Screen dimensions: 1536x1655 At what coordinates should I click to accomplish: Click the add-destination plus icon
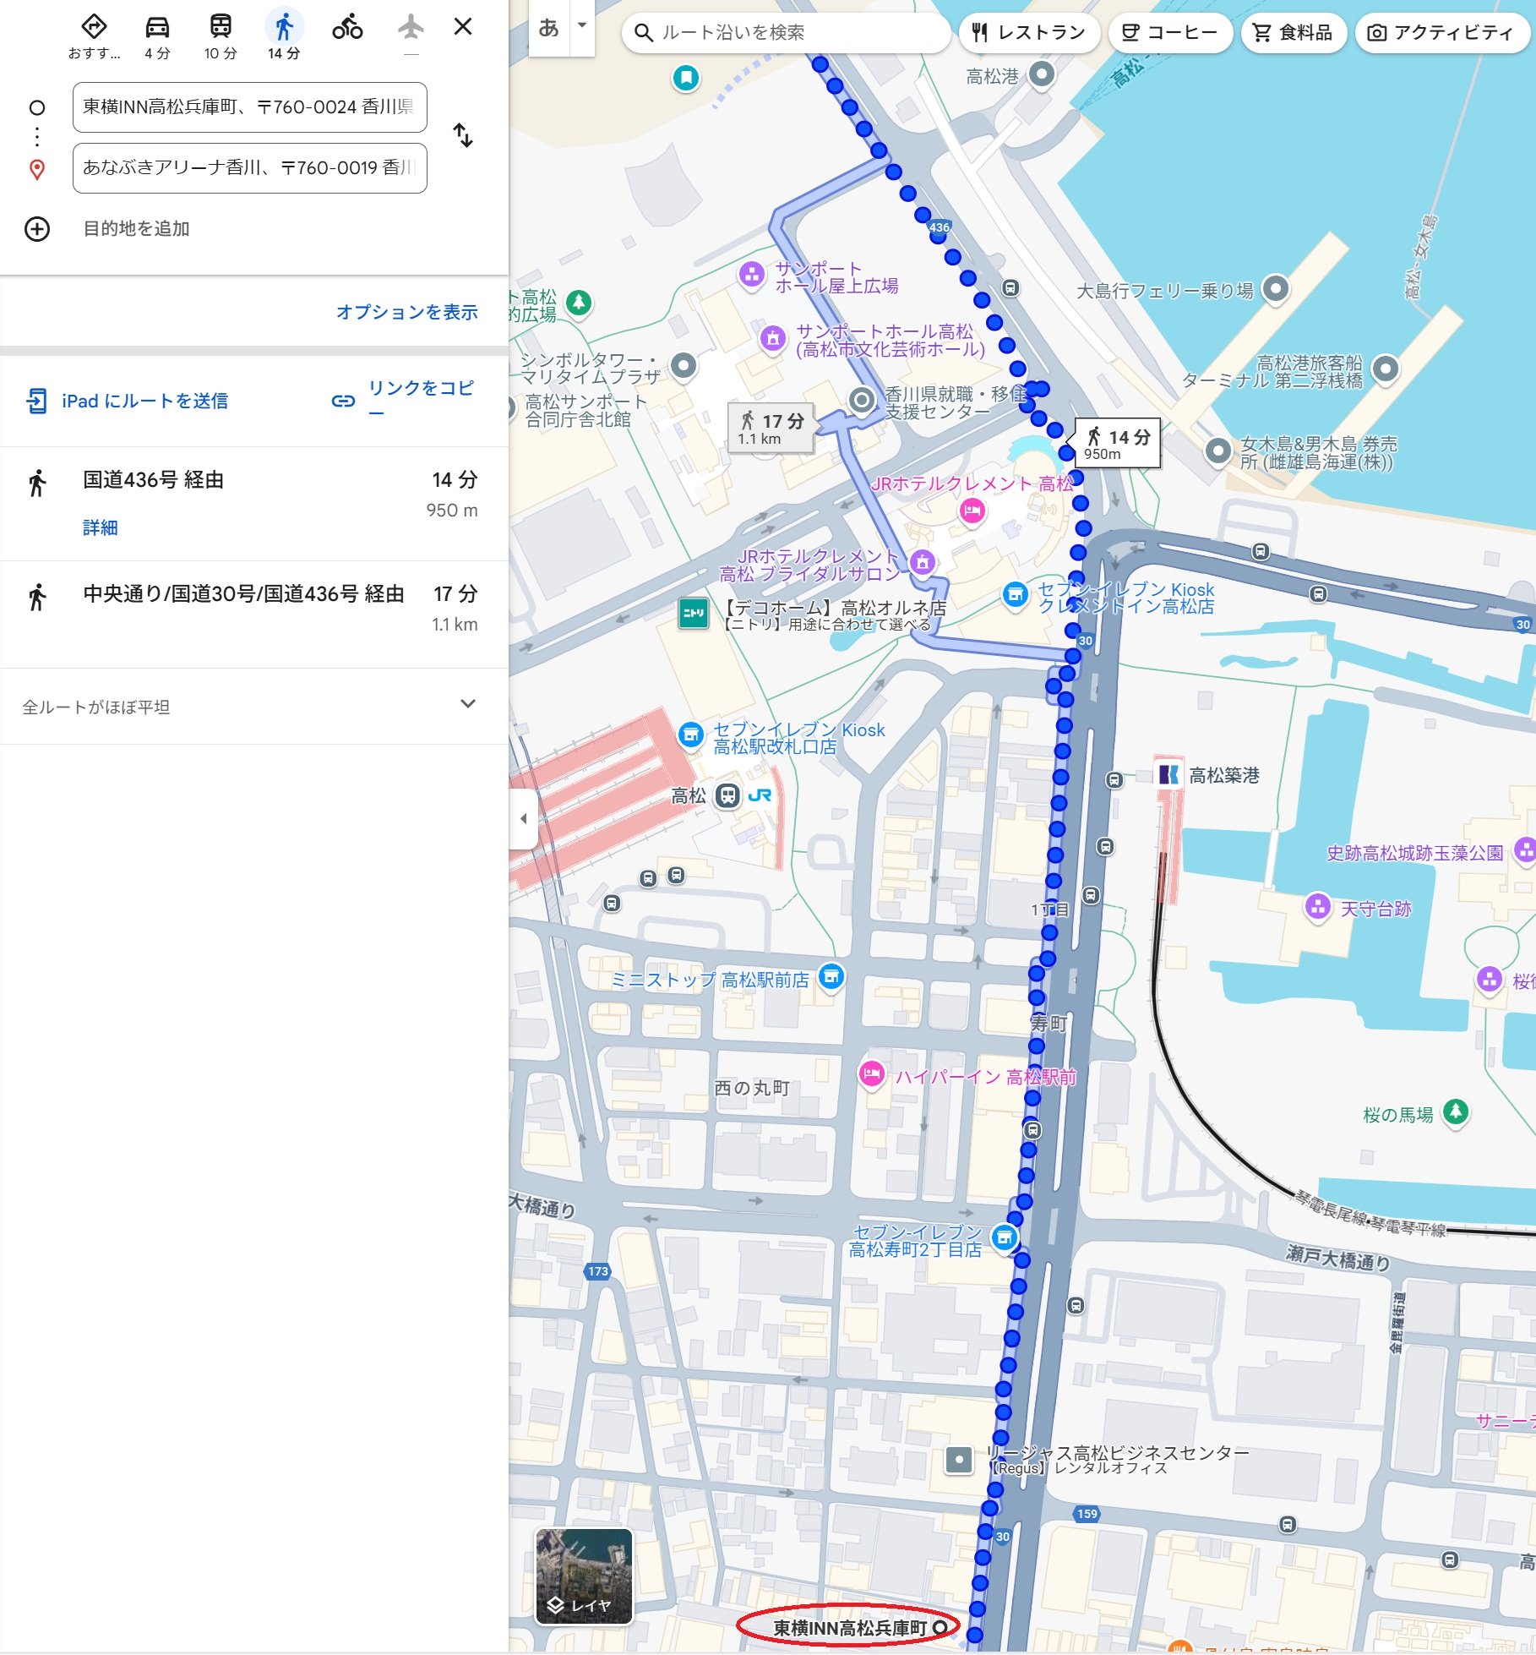(x=37, y=229)
